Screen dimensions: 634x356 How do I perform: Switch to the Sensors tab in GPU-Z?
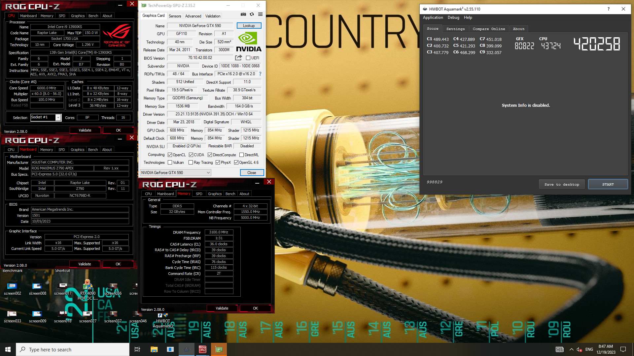[x=175, y=16]
